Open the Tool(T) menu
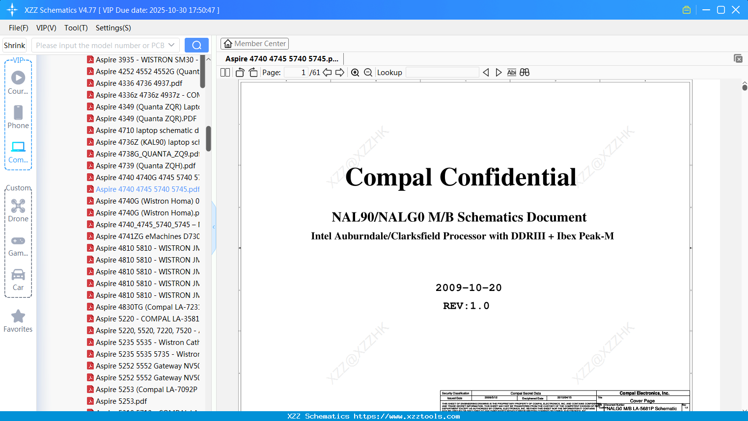The height and width of the screenshot is (421, 748). [76, 28]
